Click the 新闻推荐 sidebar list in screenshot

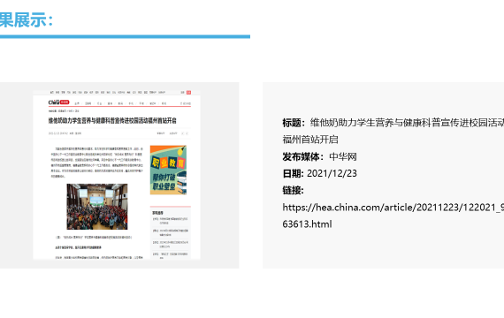click(x=171, y=235)
